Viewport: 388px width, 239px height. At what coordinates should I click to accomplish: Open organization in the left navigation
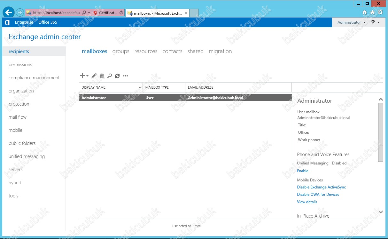coord(21,91)
